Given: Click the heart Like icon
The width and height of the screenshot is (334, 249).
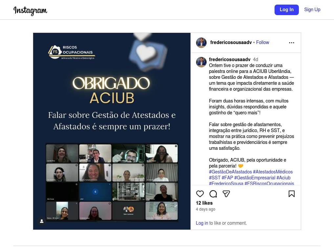Looking at the screenshot, I should tap(200, 194).
